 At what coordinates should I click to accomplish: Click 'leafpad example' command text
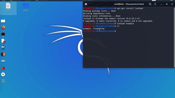(125, 24)
